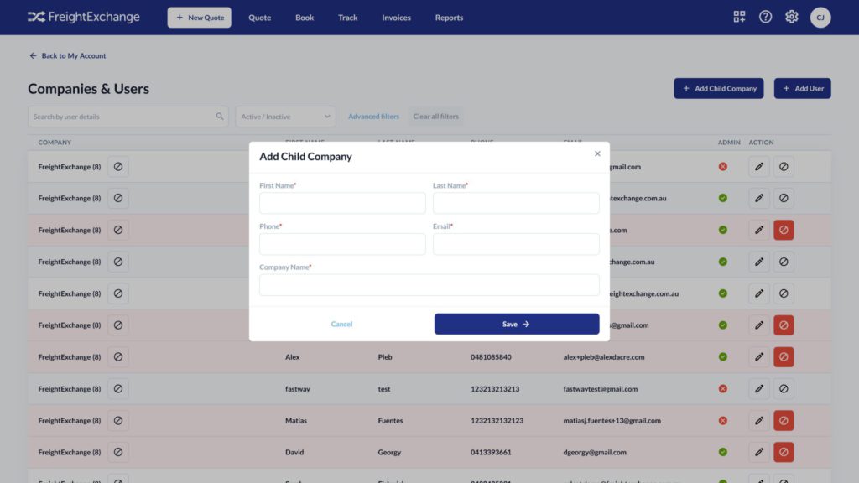Screen dimensions: 859x483
Task: Focus the Phone field
Action: (342, 244)
